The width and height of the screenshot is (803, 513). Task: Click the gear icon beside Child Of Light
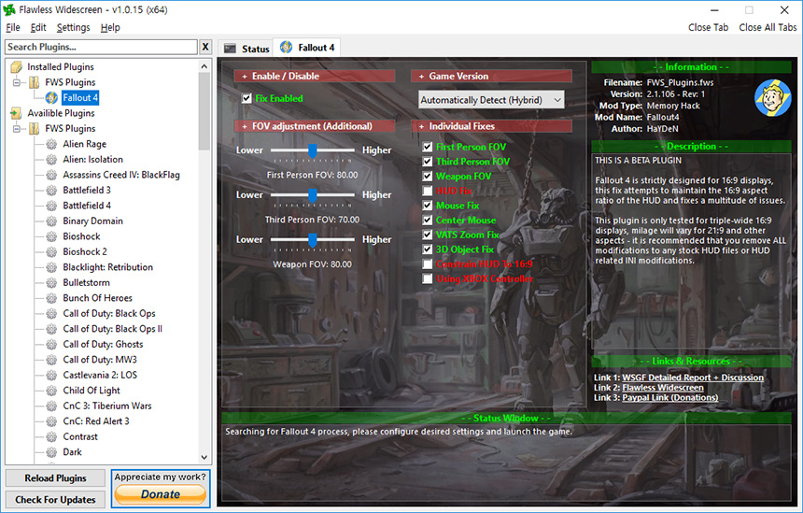pyautogui.click(x=51, y=391)
